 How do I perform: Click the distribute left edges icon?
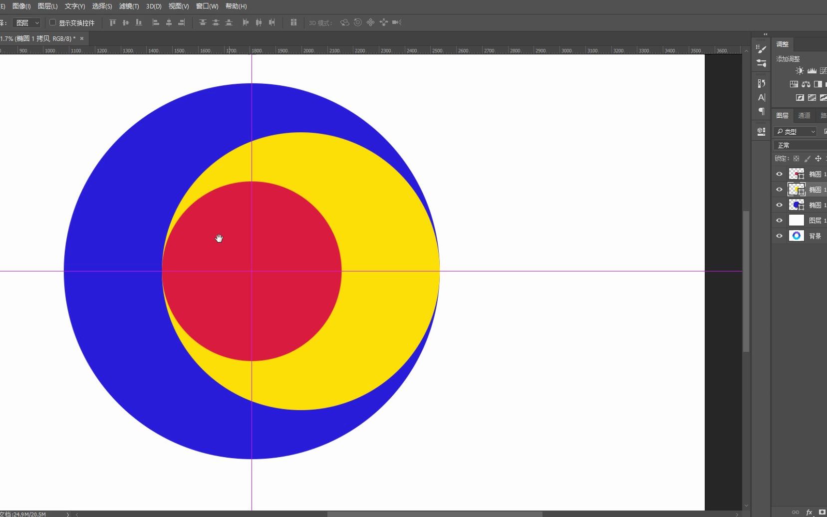click(x=246, y=22)
